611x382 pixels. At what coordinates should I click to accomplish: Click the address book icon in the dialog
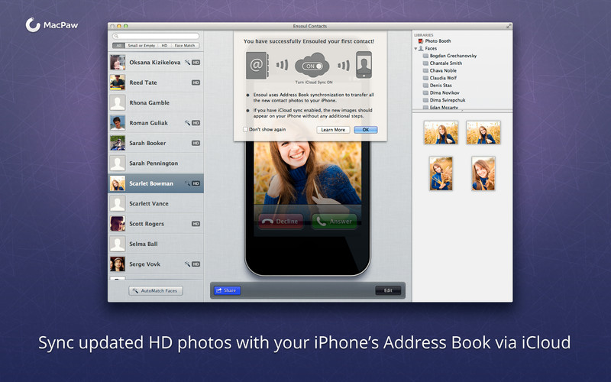coord(257,66)
